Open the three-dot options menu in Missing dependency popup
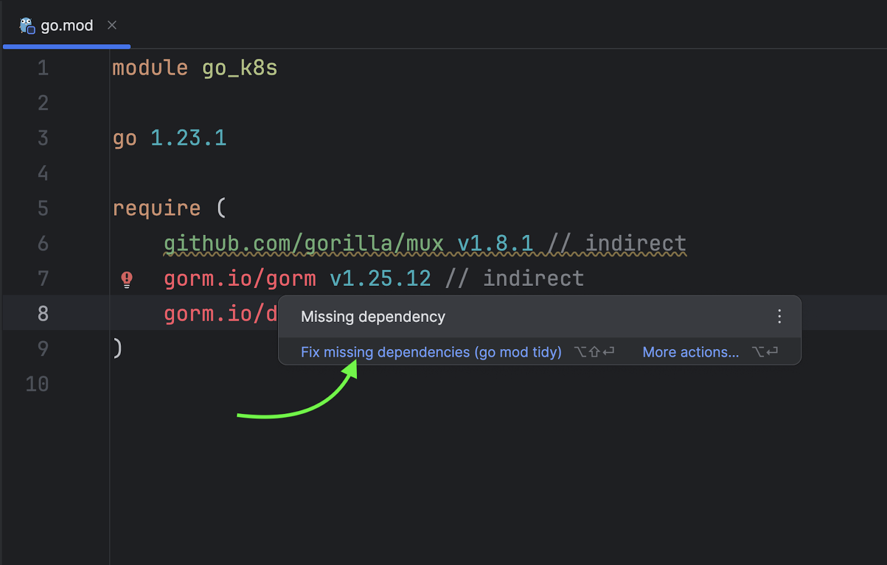Image resolution: width=887 pixels, height=565 pixels. point(779,316)
